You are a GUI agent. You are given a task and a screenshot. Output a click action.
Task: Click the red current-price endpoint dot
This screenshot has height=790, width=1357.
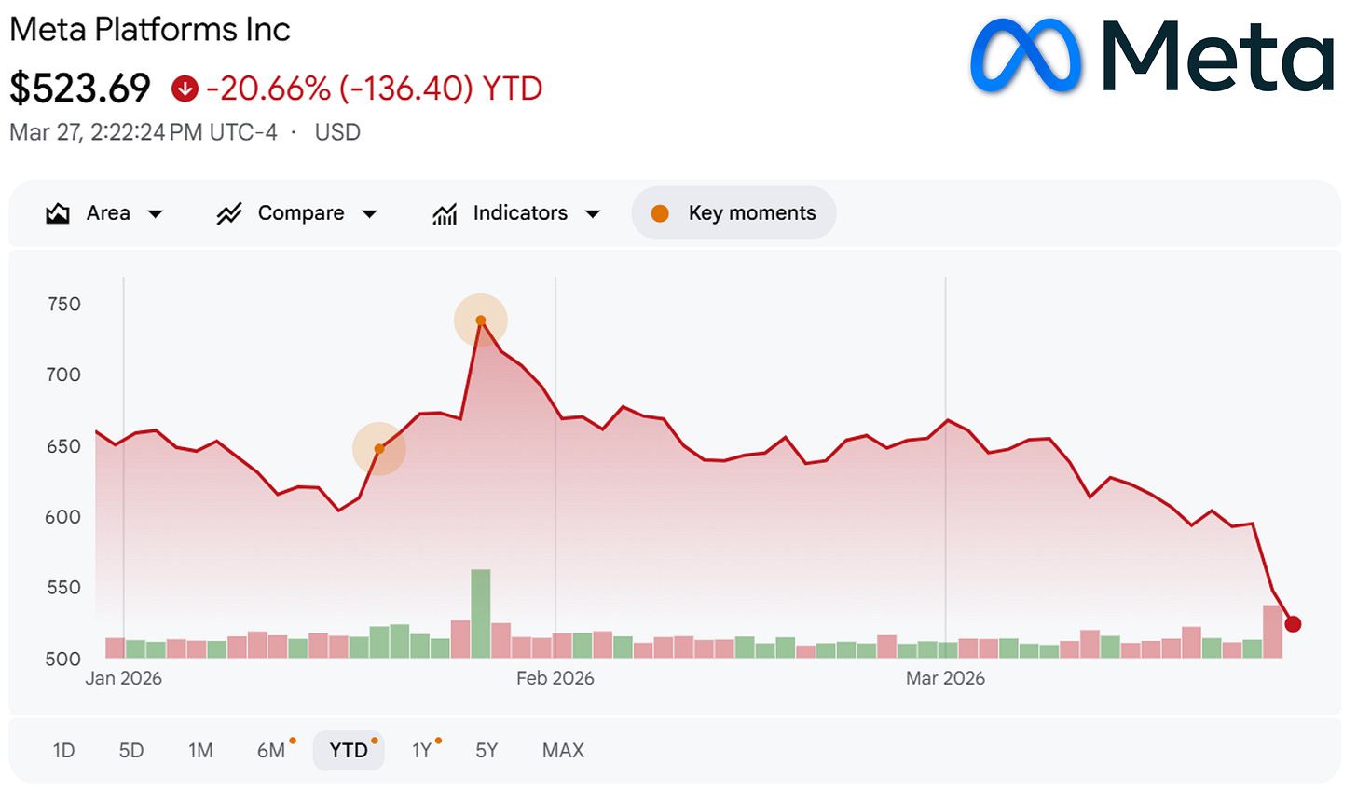(1293, 624)
